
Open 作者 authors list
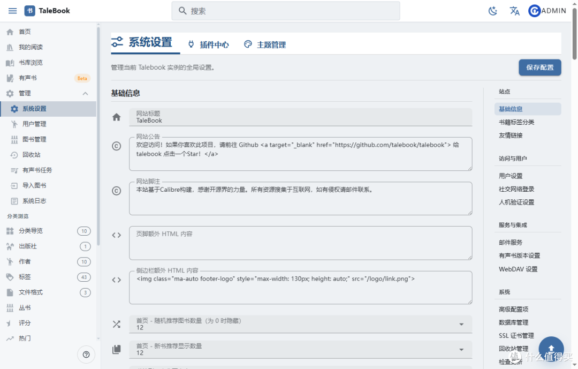click(48, 262)
